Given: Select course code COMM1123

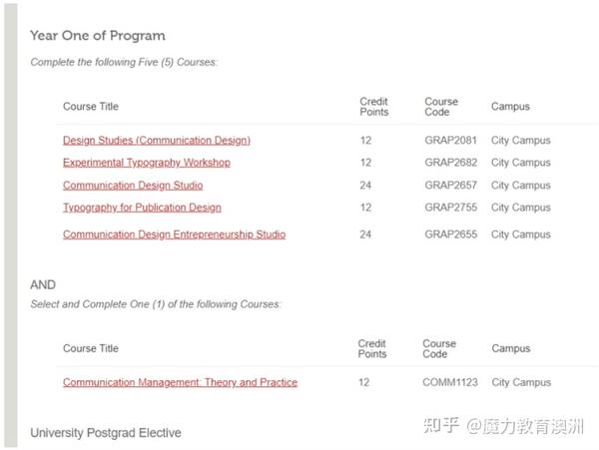Looking at the screenshot, I should tap(450, 382).
